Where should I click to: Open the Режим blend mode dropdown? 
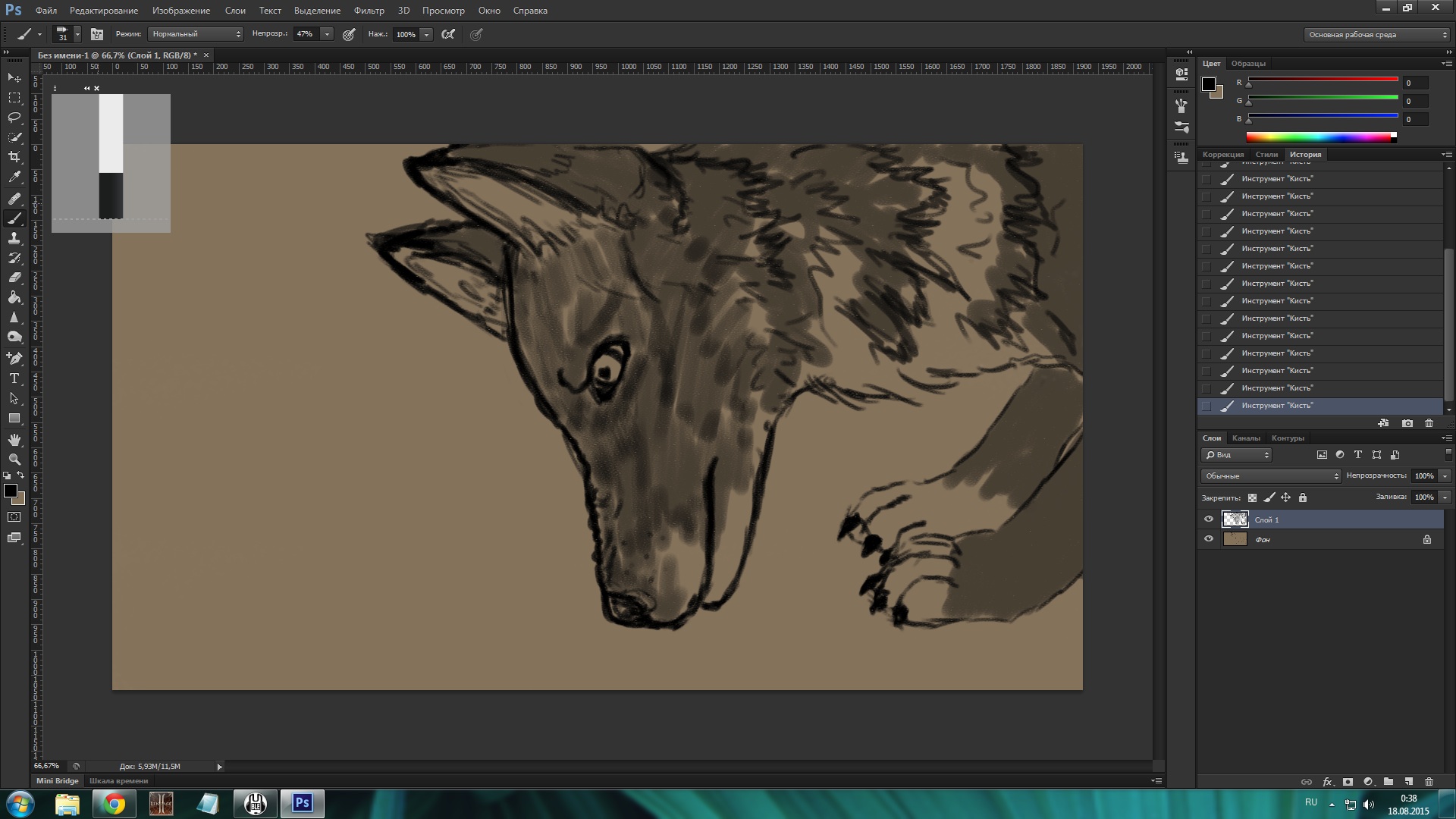pos(196,34)
